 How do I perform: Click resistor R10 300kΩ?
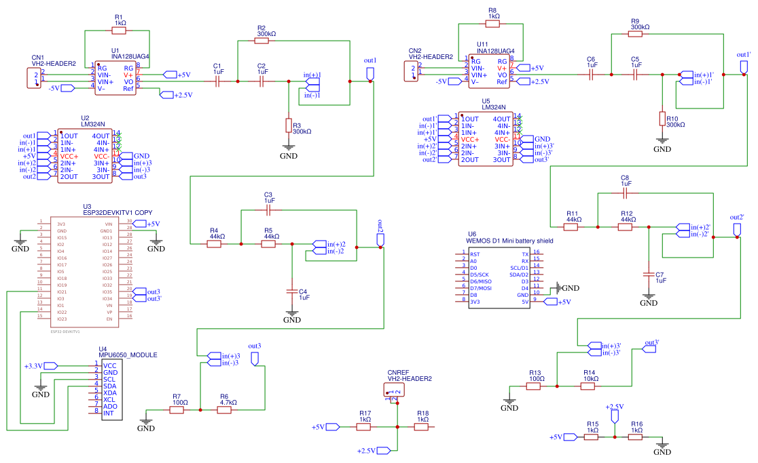click(662, 119)
